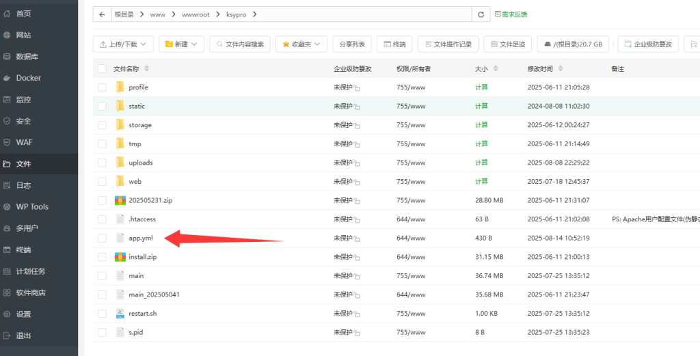This screenshot has height=356, width=700.
Task: Click the refresh icon beside path bar
Action: click(x=482, y=14)
